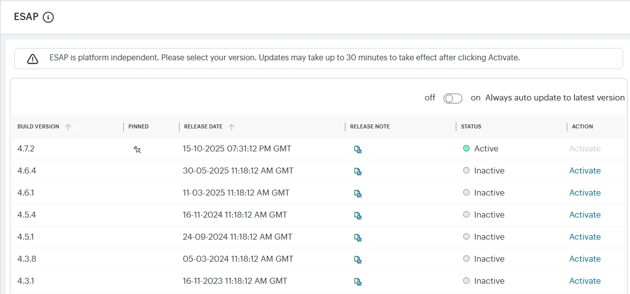The width and height of the screenshot is (630, 294).
Task: Click the Active status of version 4.7.2
Action: (481, 148)
